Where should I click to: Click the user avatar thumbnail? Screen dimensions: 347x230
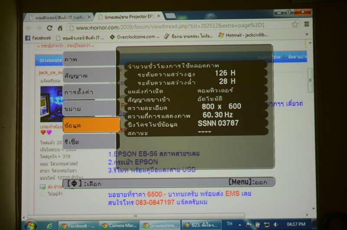(x=51, y=104)
